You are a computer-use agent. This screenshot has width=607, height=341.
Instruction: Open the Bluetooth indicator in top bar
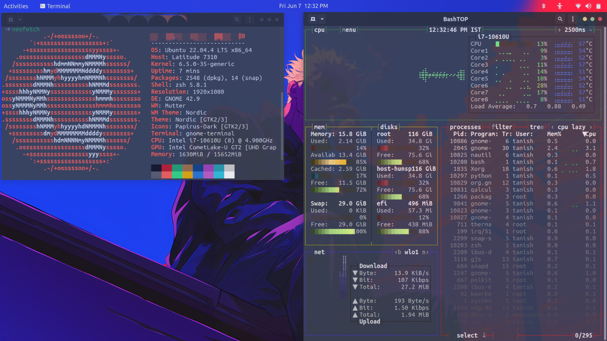tap(543, 6)
